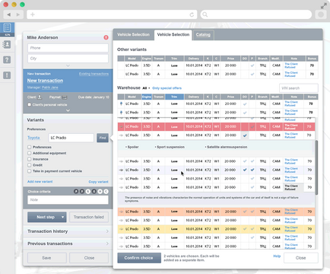Toggle the P checkmark in the red row
Viewport: 330px width, 274px height.
click(252, 126)
